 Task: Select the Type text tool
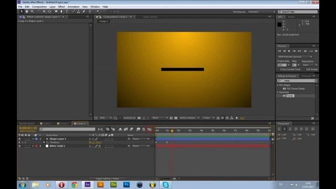pos(67,12)
